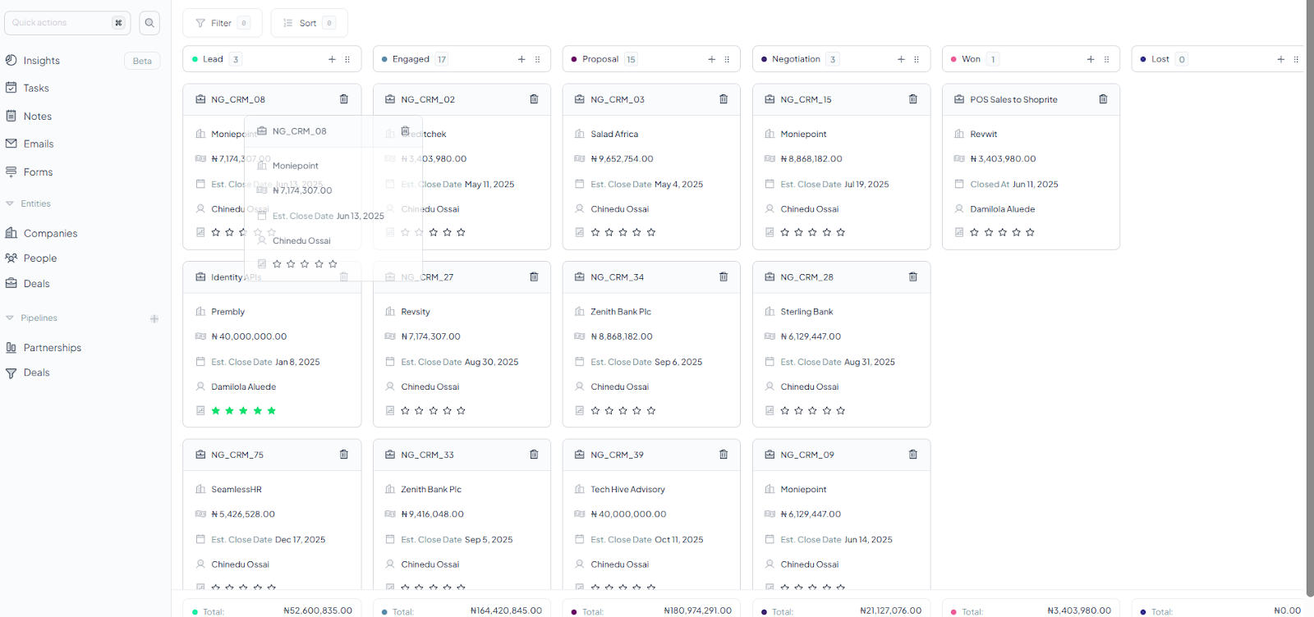The height and width of the screenshot is (617, 1314).
Task: Open the Sort options dropdown
Action: (x=309, y=23)
